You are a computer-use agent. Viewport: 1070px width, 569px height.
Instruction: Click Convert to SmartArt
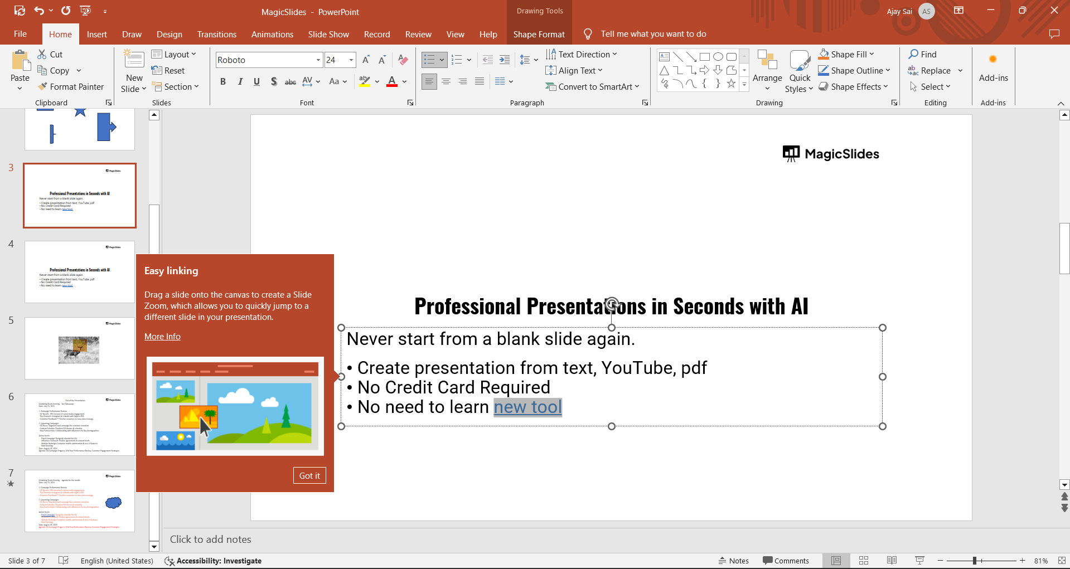(592, 86)
